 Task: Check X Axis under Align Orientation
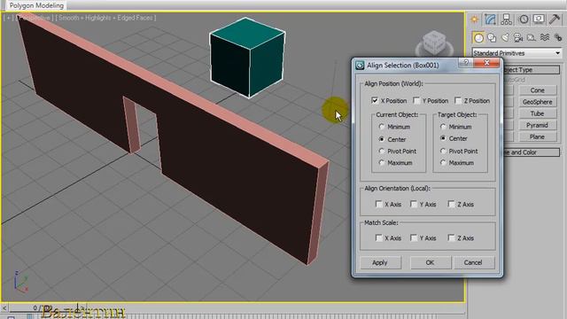tap(378, 205)
